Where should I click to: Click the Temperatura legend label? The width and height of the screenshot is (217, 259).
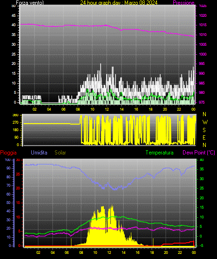click(160, 153)
